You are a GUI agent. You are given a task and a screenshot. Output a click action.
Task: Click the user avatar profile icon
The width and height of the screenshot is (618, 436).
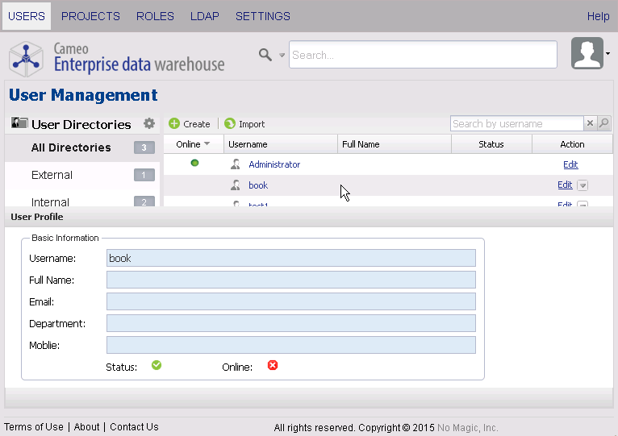coord(587,54)
